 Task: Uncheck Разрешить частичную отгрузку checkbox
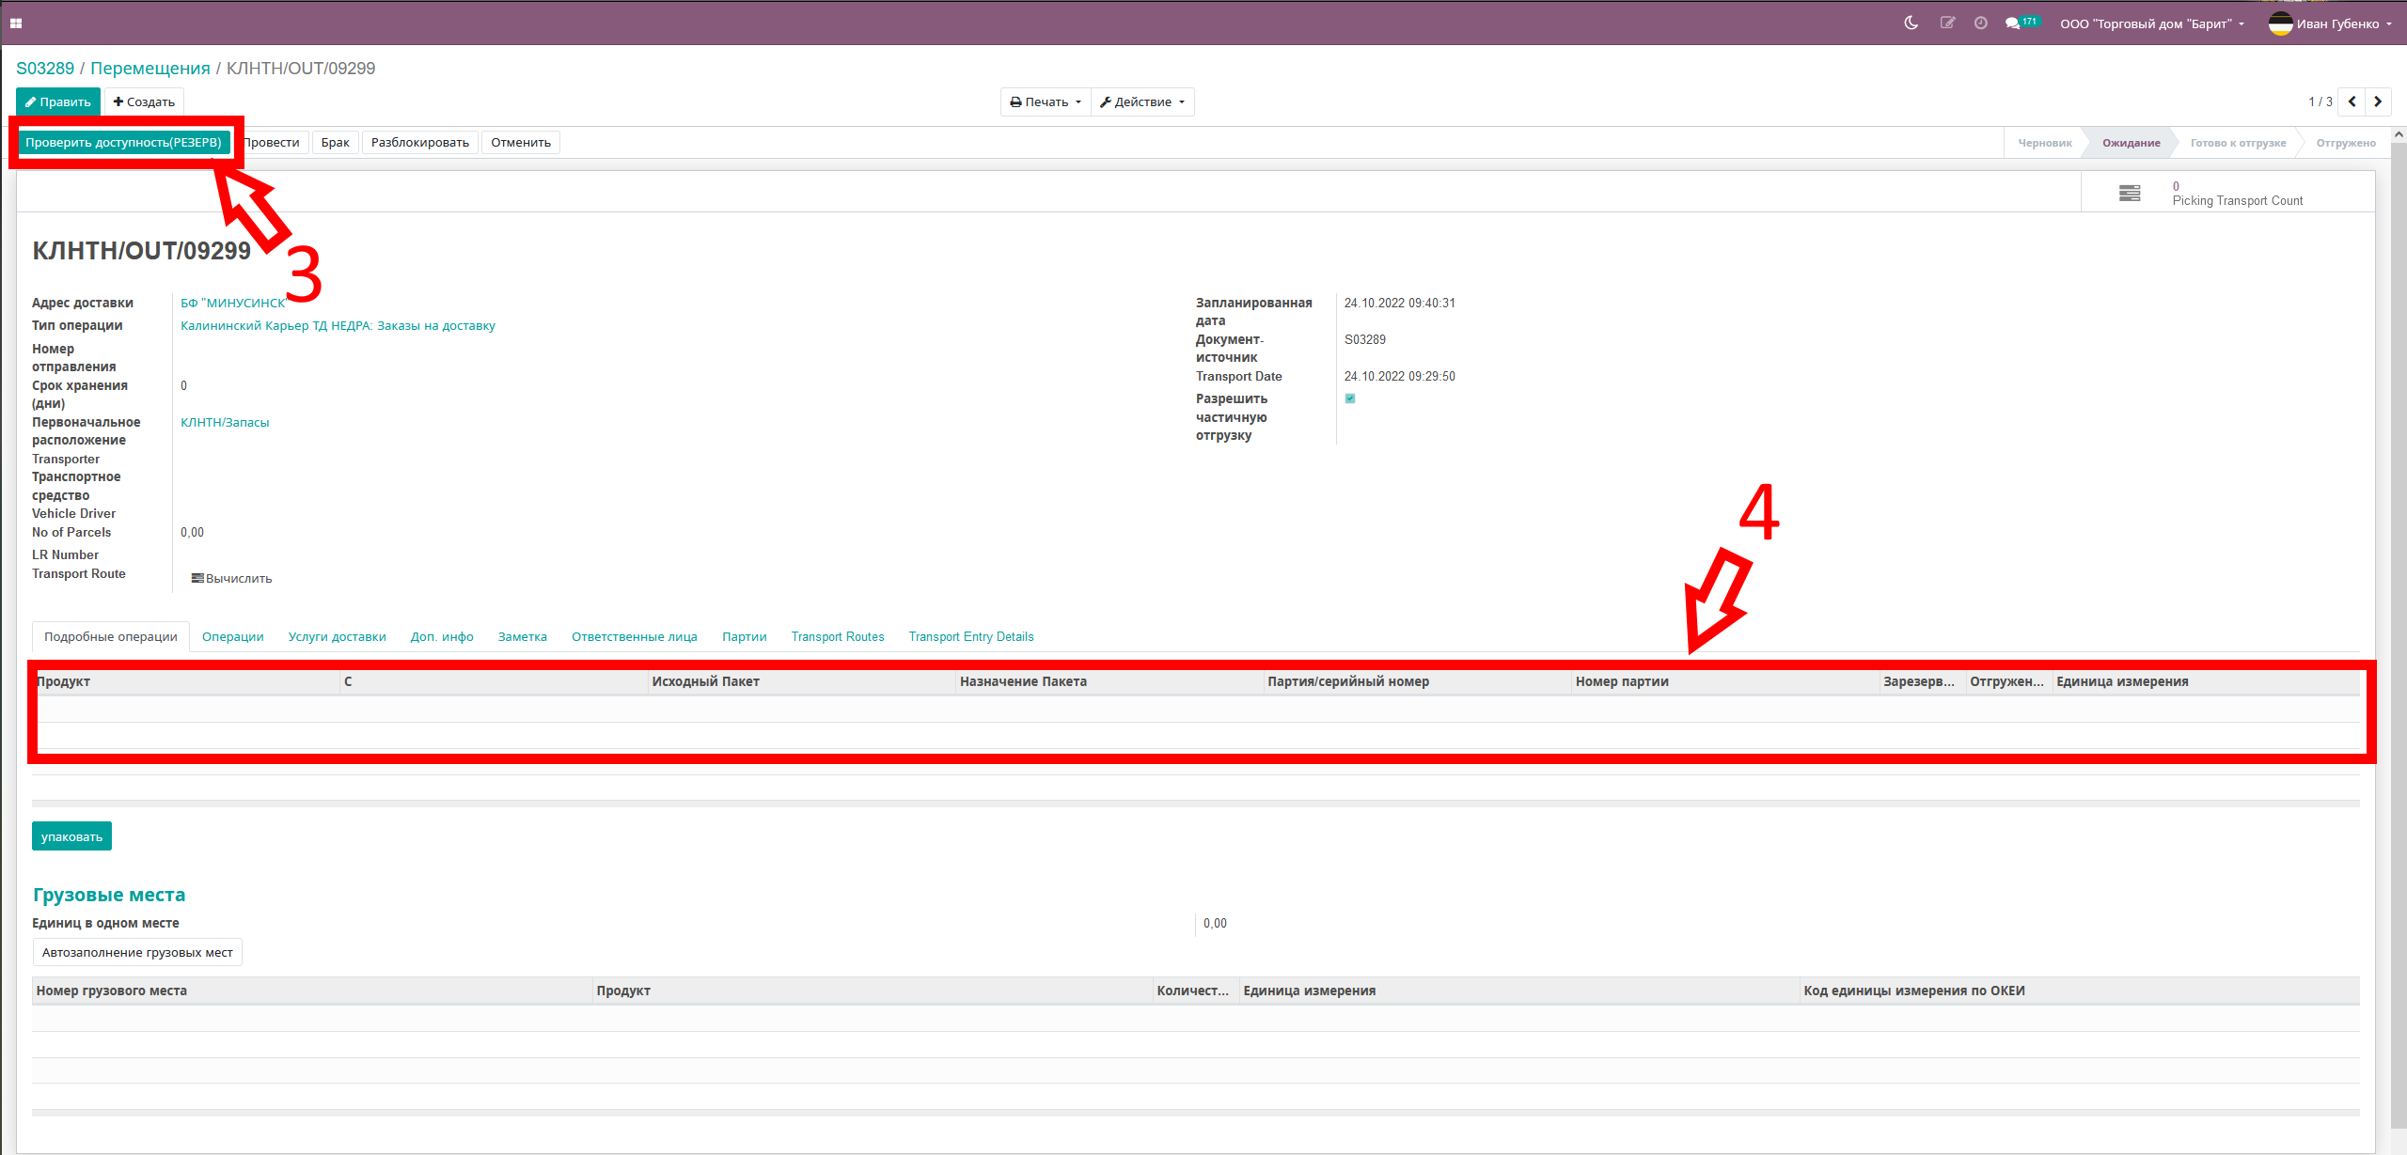coord(1350,398)
